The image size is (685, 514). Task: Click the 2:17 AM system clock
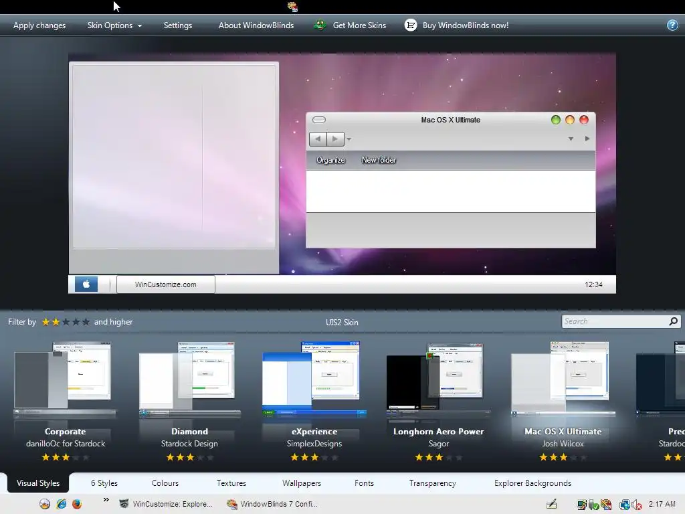[x=662, y=504]
